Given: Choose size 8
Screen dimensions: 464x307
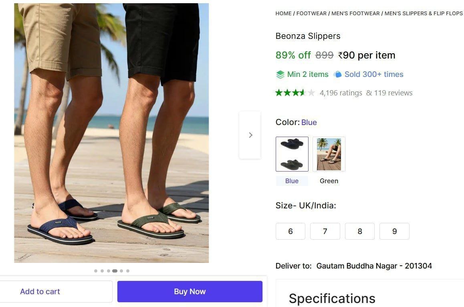Looking at the screenshot, I should click(360, 231).
